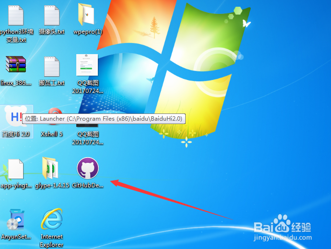Screen dimensions: 331x249
Task: Select the GitHubDe... desktop shortcut icon
Action: [x=88, y=168]
